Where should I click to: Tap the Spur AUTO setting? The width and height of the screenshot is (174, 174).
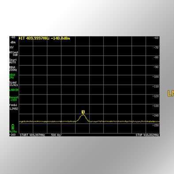13,61
